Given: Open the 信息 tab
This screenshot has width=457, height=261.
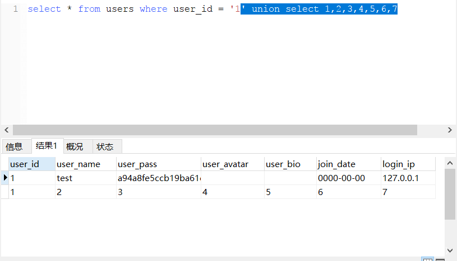Looking at the screenshot, I should (15, 146).
